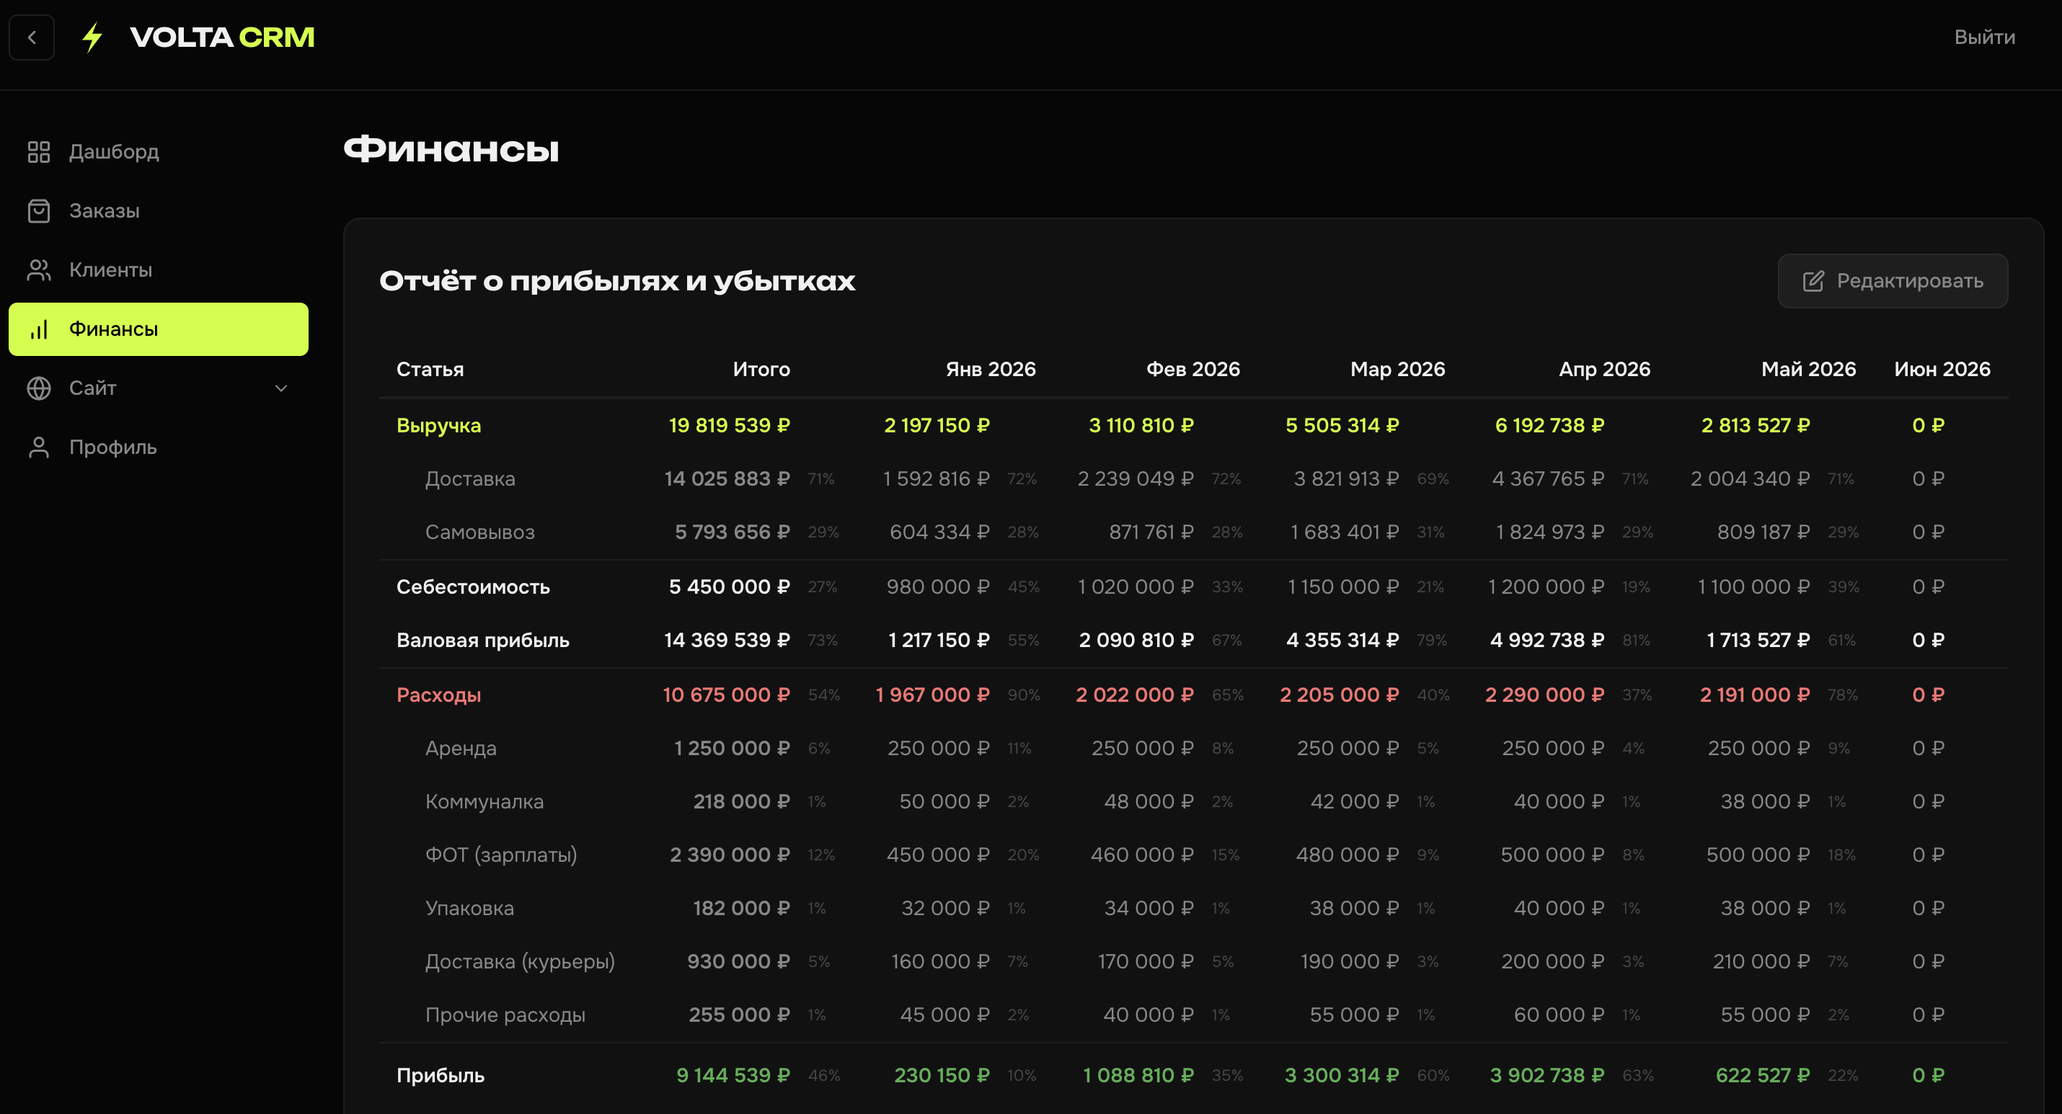Click total courier delivery value 930 000 ₽

click(738, 961)
